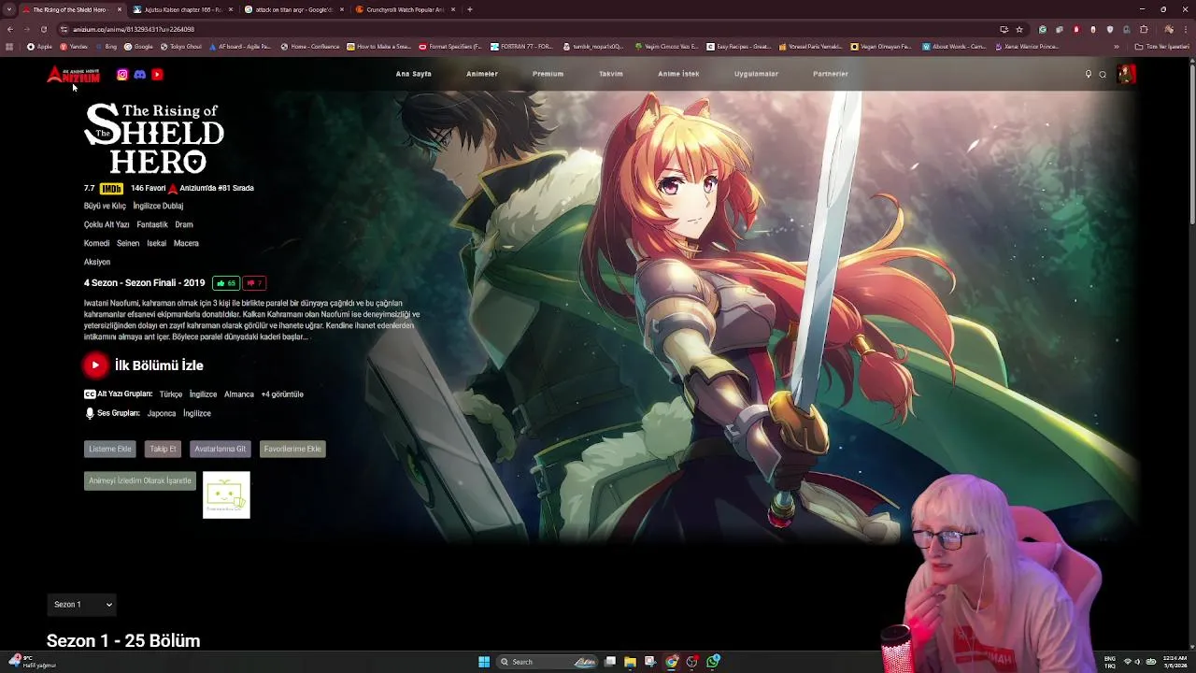
Task: Show more bookmarks with double chevron
Action: 1116,47
